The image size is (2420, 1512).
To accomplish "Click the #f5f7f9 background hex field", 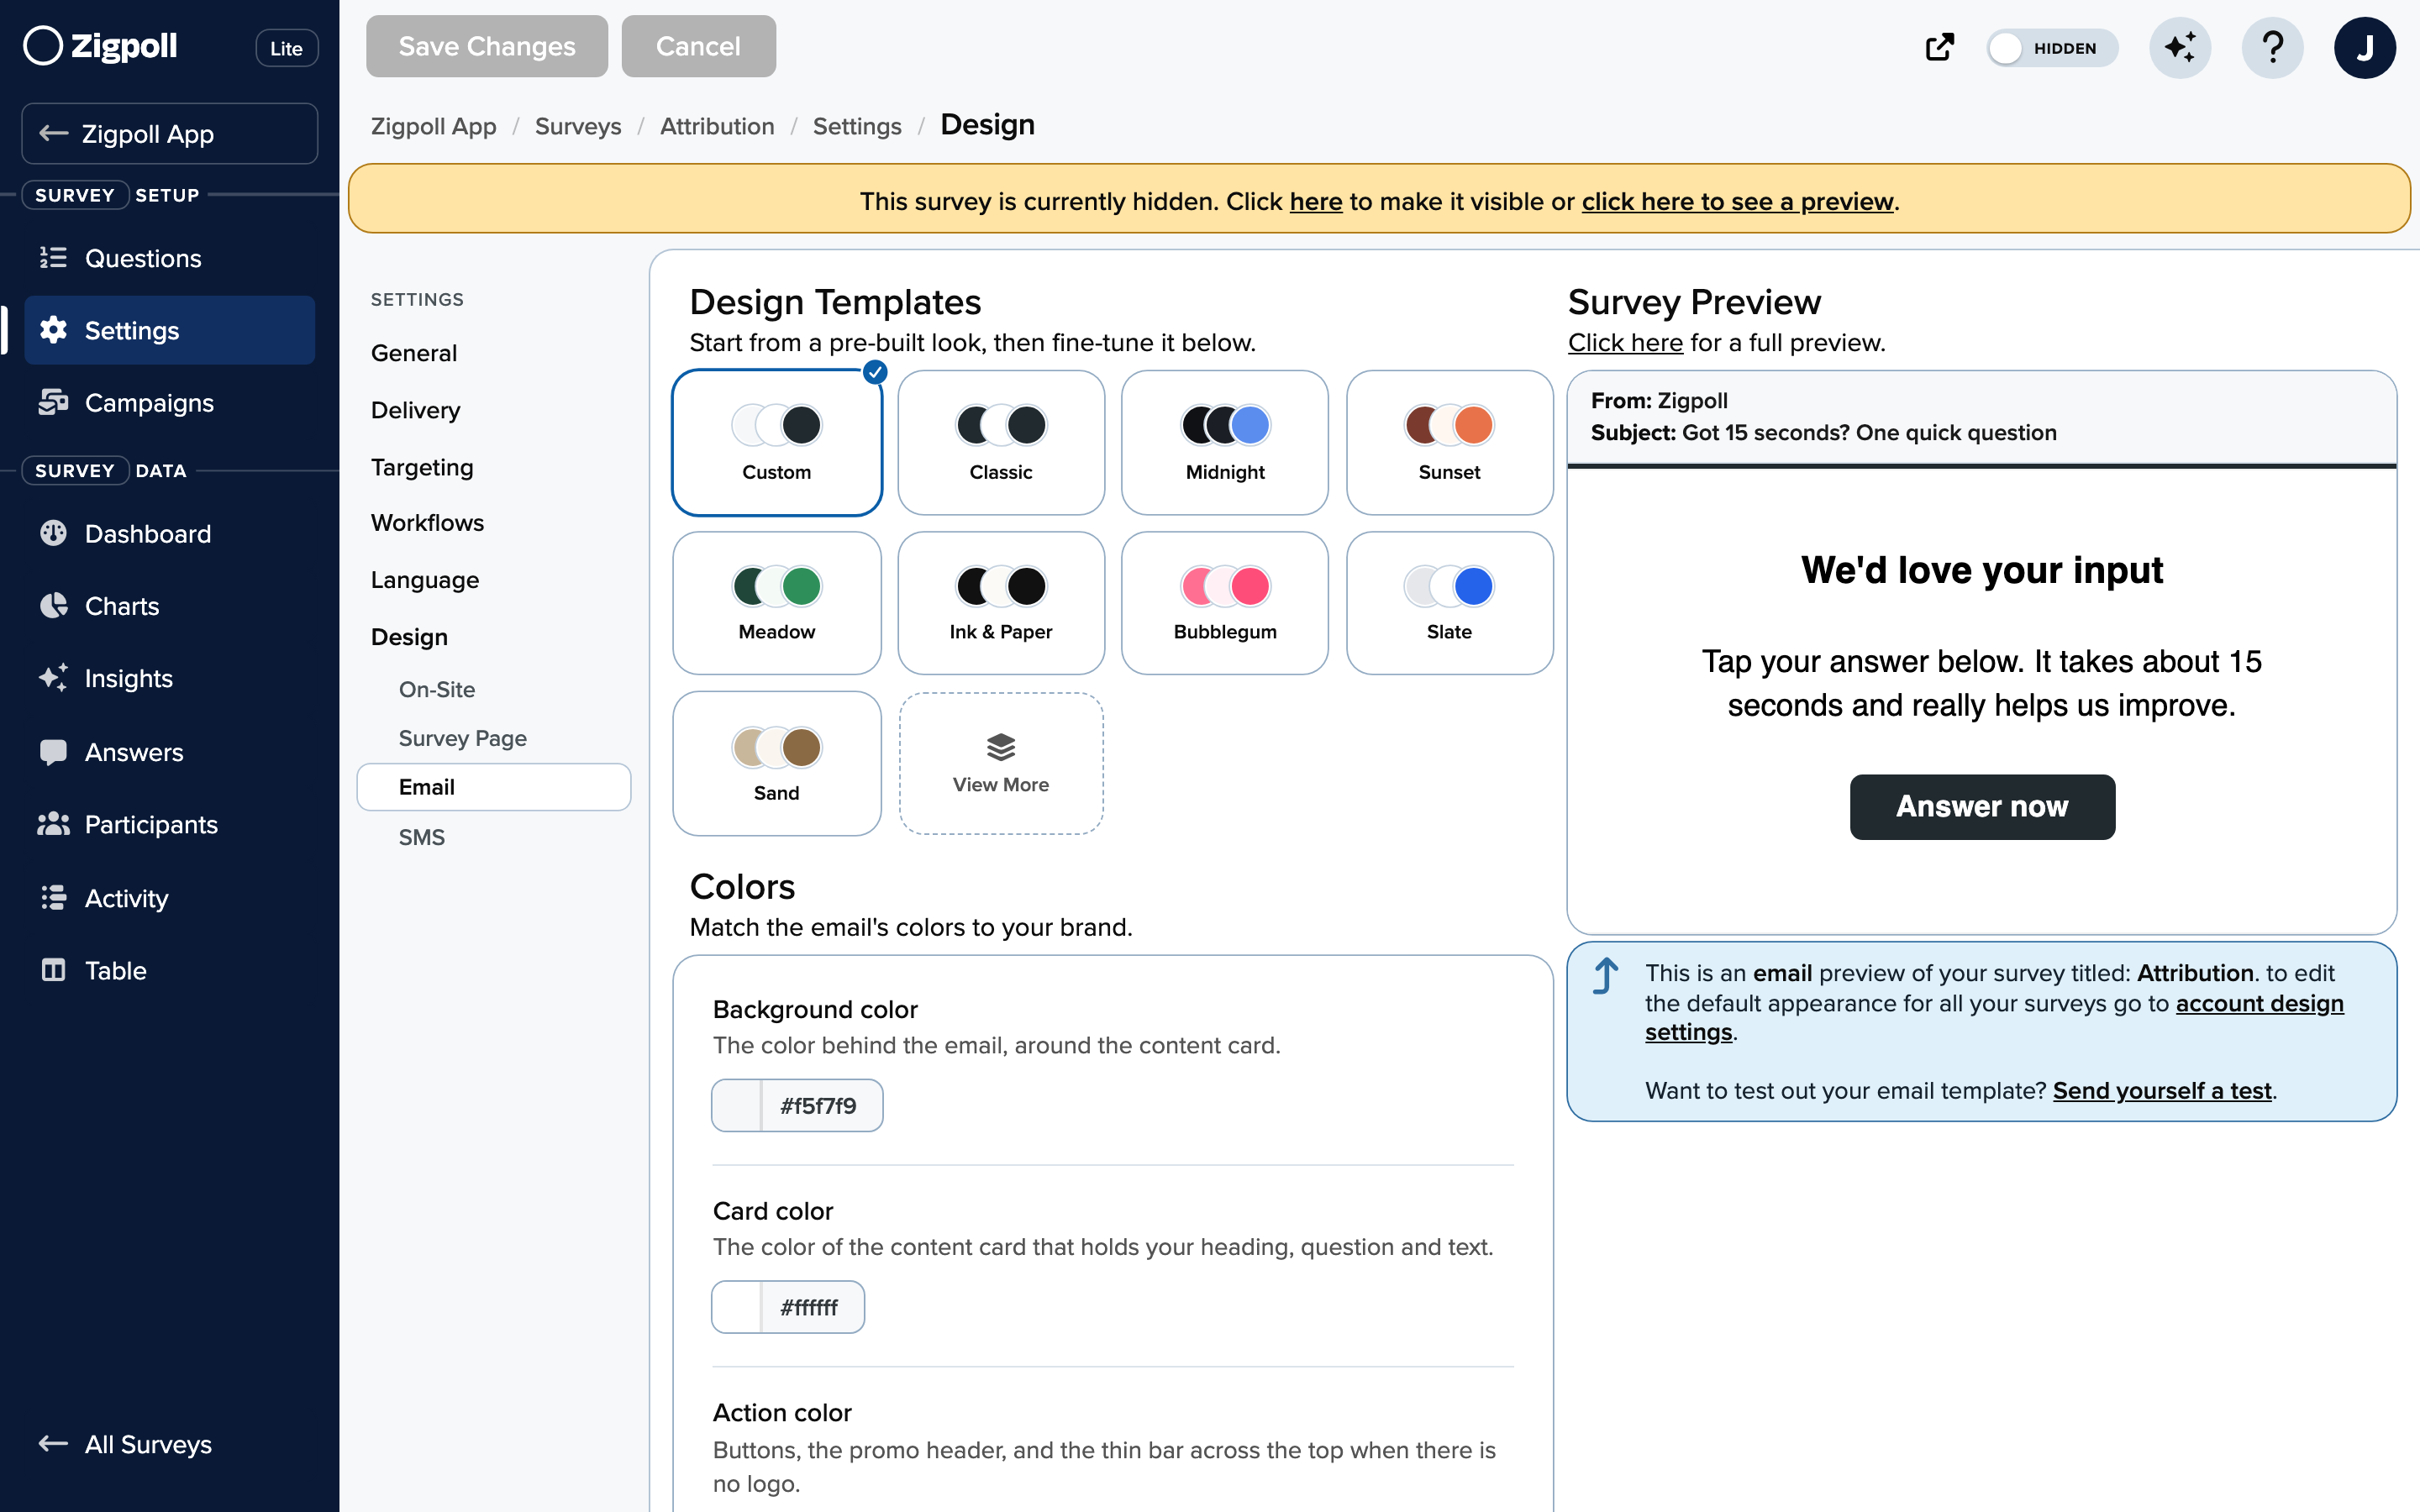I will point(821,1105).
